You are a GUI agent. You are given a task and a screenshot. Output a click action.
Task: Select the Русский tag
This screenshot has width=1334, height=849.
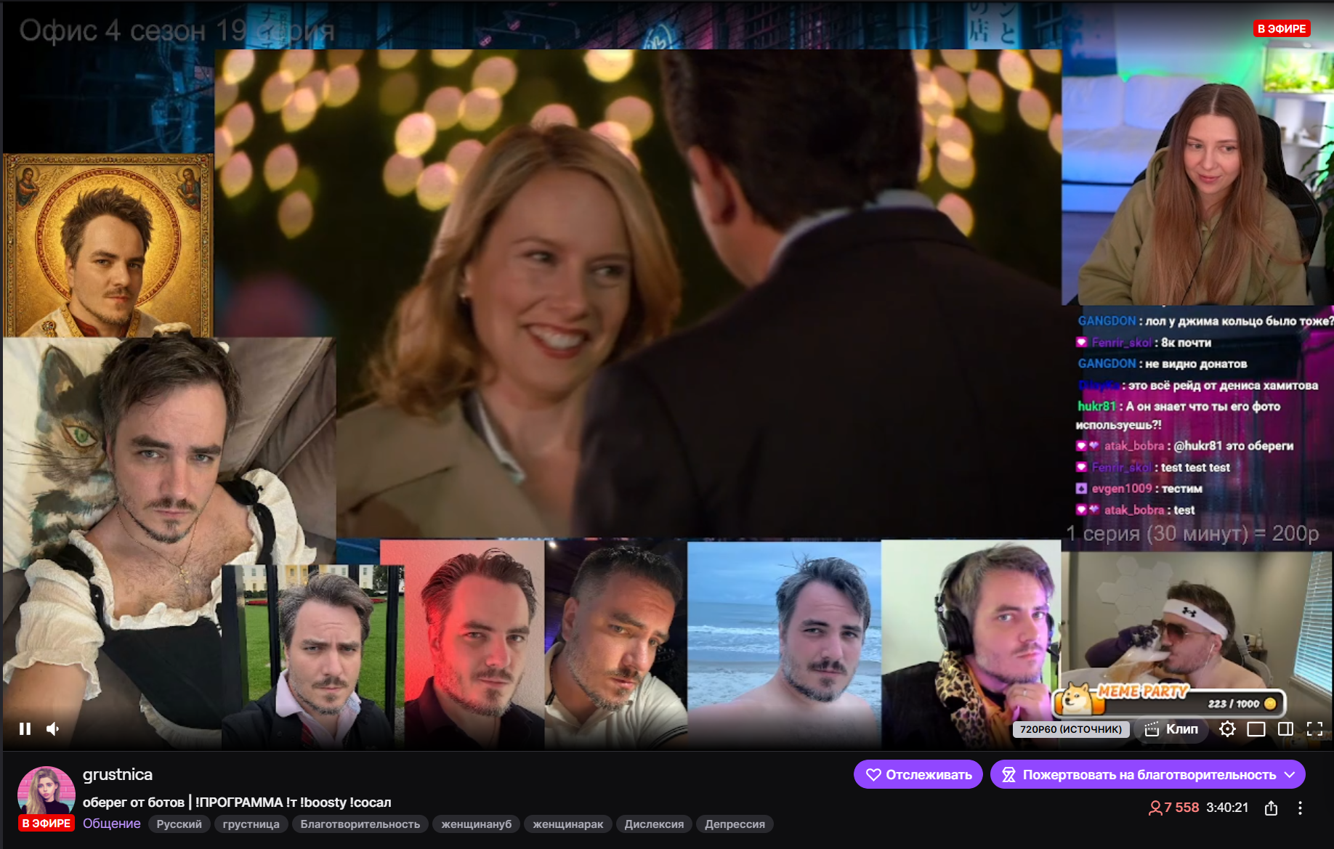coord(179,824)
